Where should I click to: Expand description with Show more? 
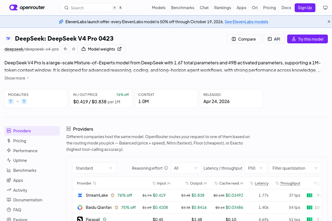click(x=17, y=78)
